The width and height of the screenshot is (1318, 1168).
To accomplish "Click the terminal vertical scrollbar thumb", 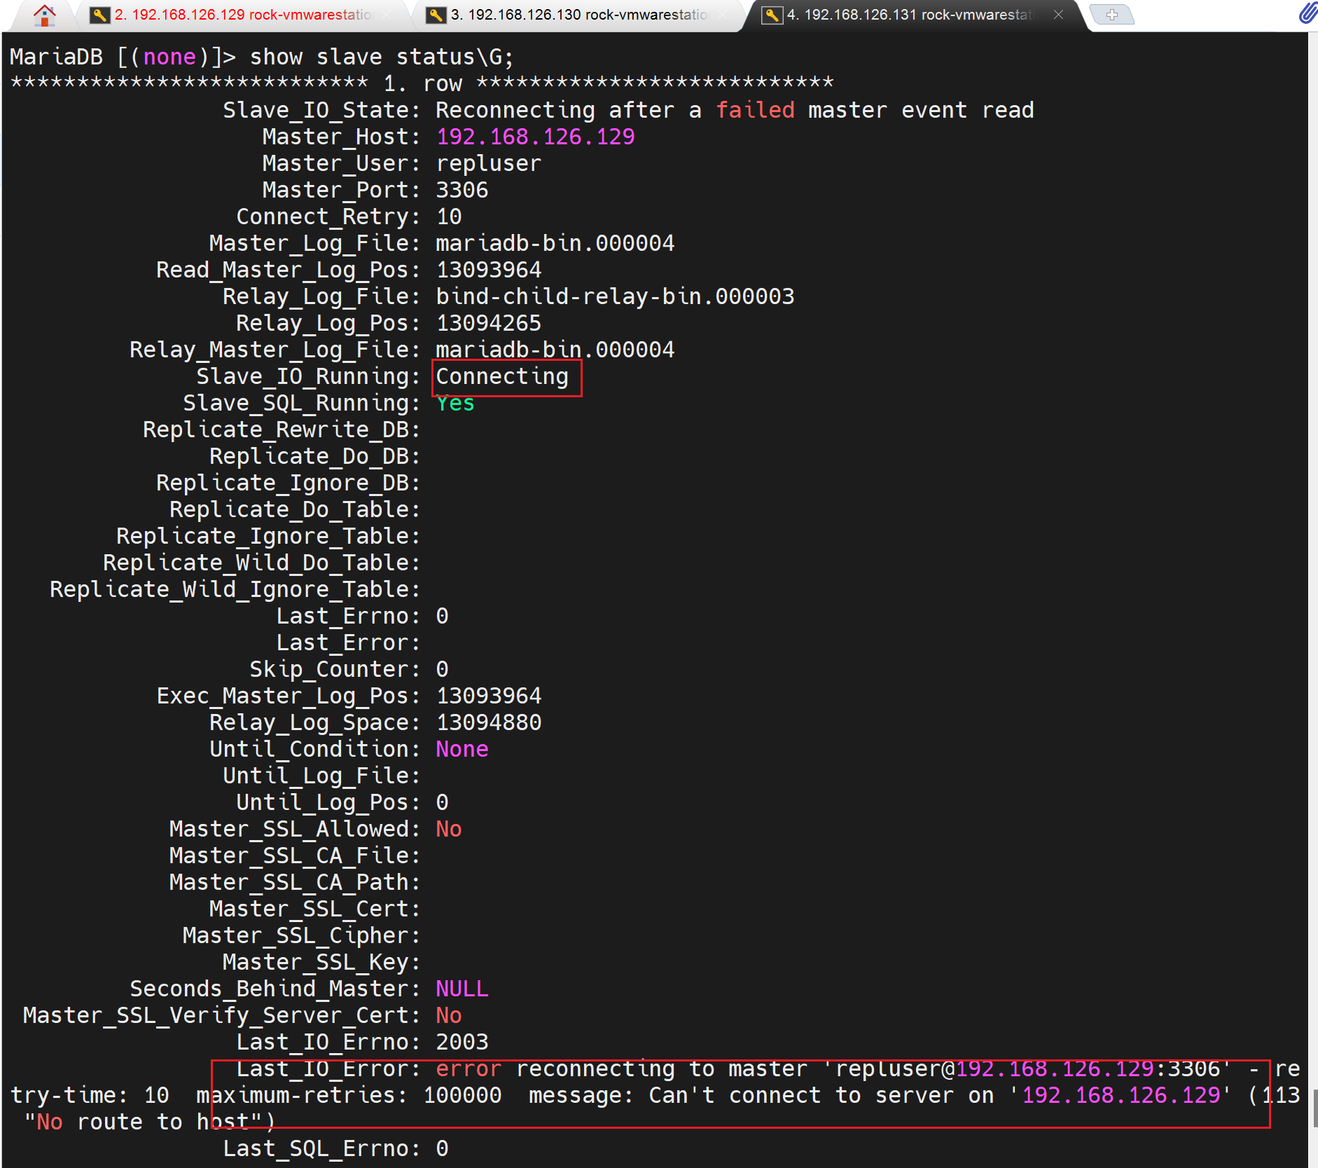I will pyautogui.click(x=1314, y=1107).
